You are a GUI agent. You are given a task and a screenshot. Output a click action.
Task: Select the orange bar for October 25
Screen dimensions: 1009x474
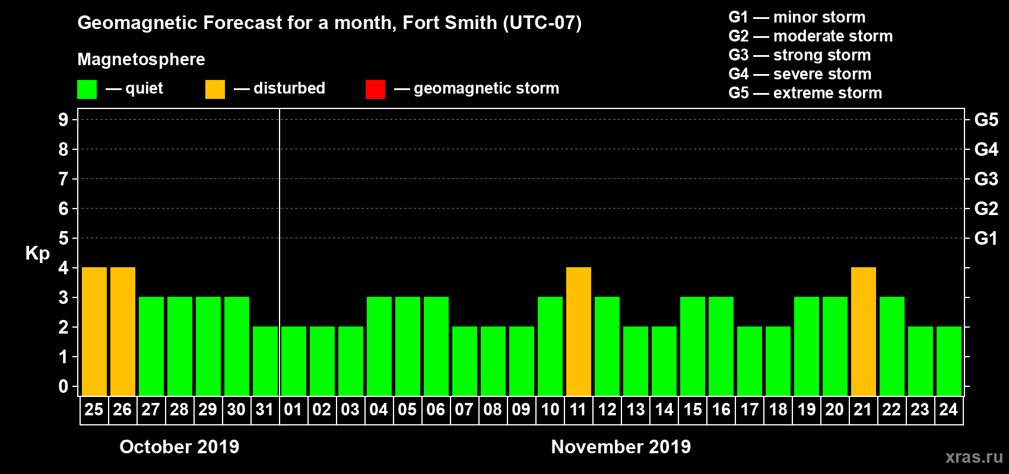94,332
